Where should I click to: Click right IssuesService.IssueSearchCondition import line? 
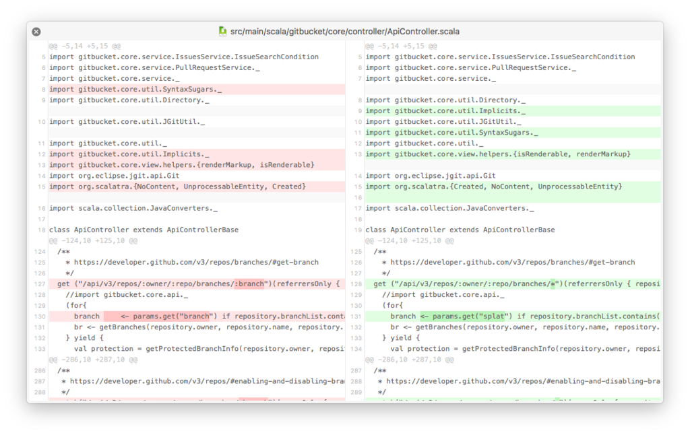coord(501,57)
